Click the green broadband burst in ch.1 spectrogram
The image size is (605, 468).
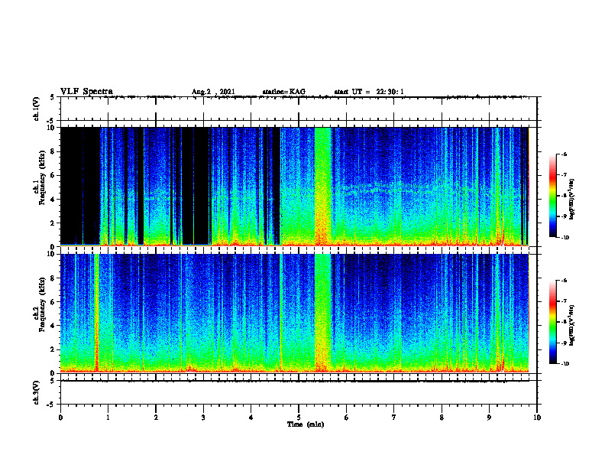(323, 187)
